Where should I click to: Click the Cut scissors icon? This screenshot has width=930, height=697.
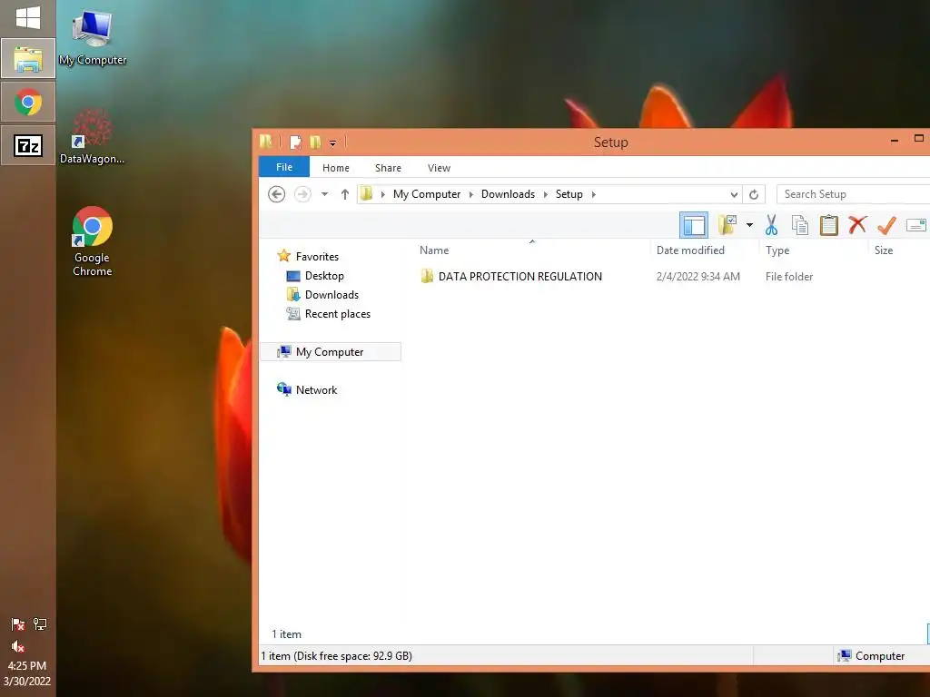[772, 225]
